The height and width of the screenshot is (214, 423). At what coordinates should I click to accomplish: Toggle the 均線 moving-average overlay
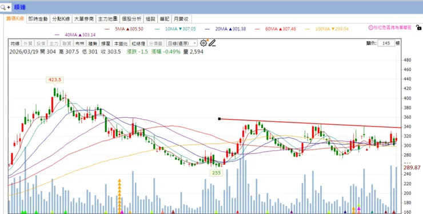click(15, 43)
